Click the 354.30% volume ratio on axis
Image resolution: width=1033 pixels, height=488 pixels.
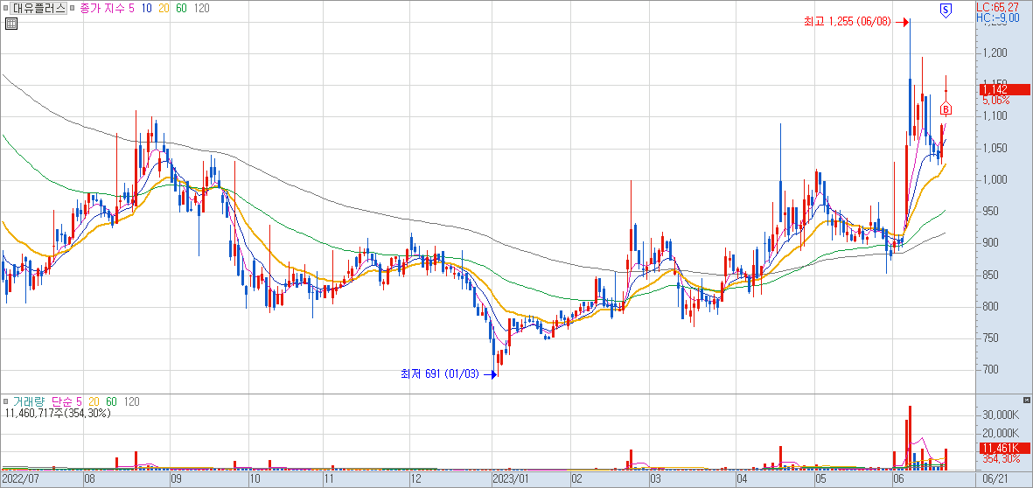[1002, 458]
